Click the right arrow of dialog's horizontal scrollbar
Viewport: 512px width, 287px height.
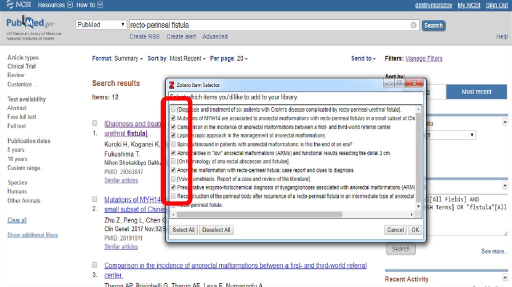click(412, 214)
